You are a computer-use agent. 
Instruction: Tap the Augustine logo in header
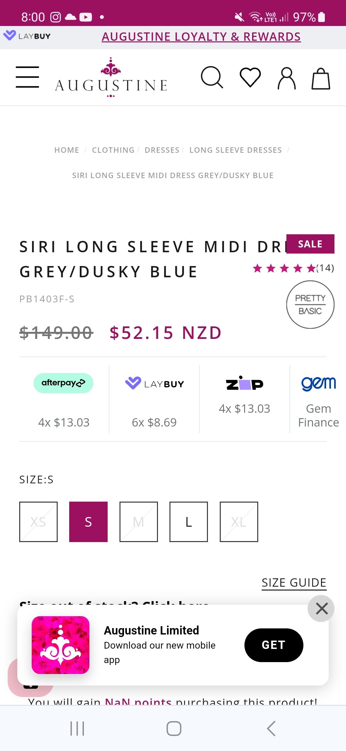pyautogui.click(x=111, y=78)
